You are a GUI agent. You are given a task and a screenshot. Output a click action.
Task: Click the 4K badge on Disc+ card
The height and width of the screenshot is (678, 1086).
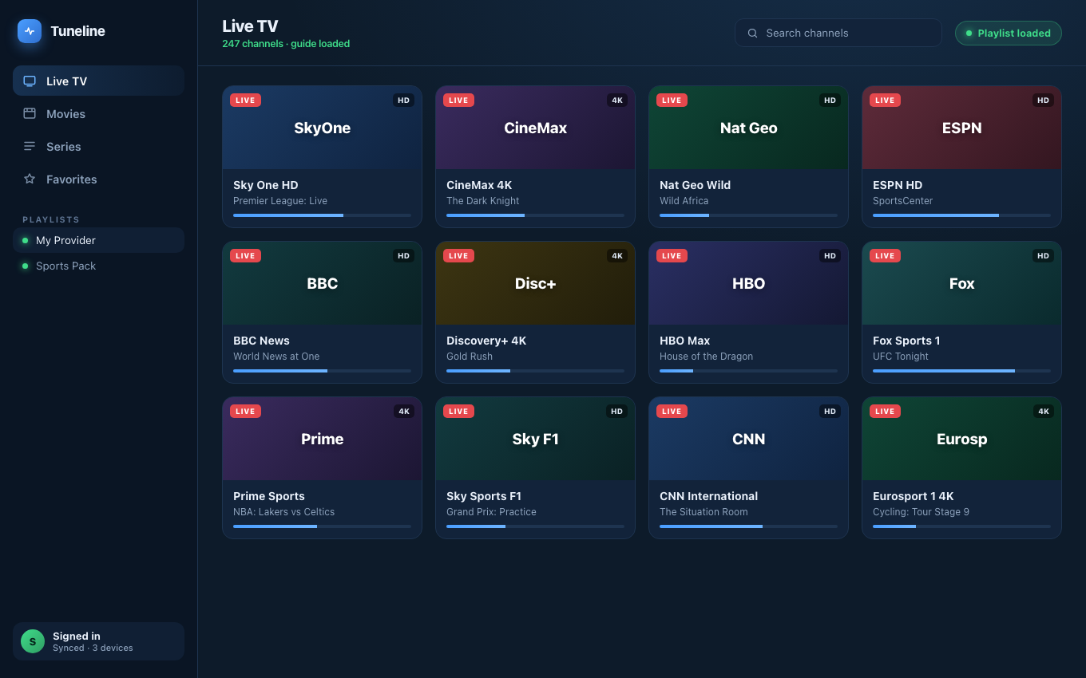click(x=617, y=256)
